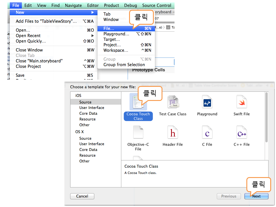Image resolution: width=276 pixels, height=207 pixels.
Task: Select Source under iOS in sidebar
Action: (x=85, y=102)
